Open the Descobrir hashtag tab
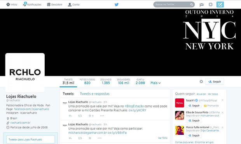 pos(54,5)
